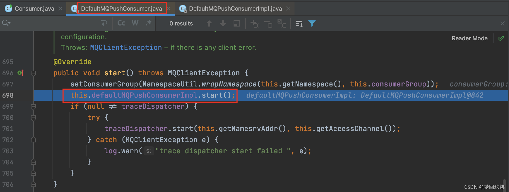The image size is (509, 192).
Task: Click the select all occurrences icon
Action: [282, 24]
